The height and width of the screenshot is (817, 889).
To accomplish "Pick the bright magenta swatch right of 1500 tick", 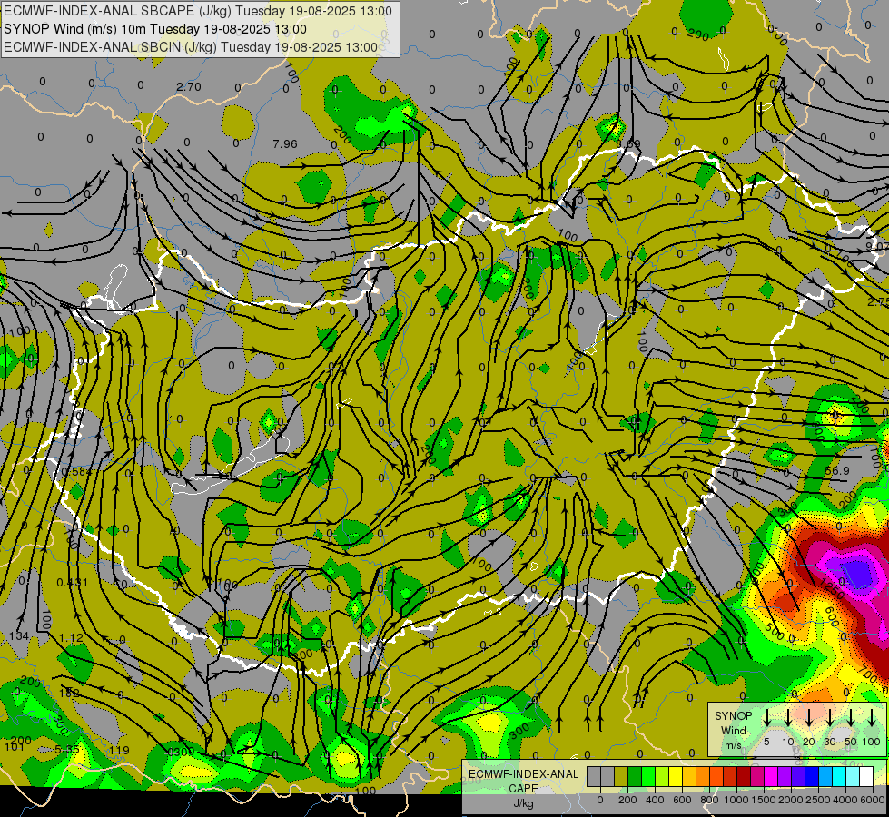I will click(771, 776).
